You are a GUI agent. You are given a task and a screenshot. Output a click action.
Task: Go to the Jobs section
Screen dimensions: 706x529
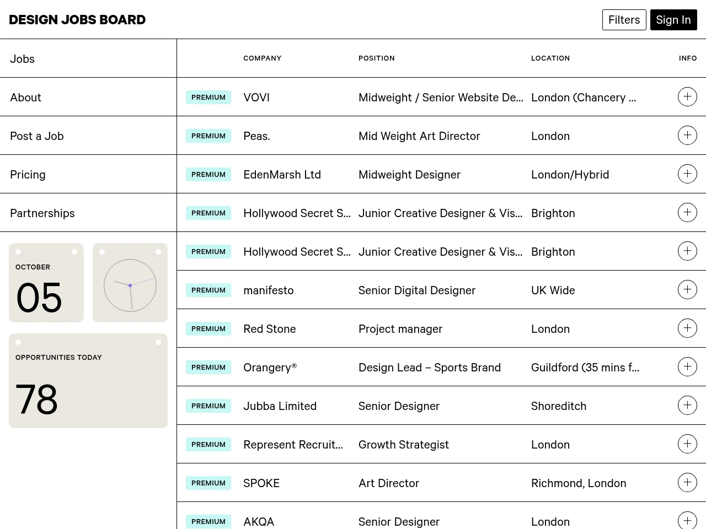pyautogui.click(x=88, y=58)
